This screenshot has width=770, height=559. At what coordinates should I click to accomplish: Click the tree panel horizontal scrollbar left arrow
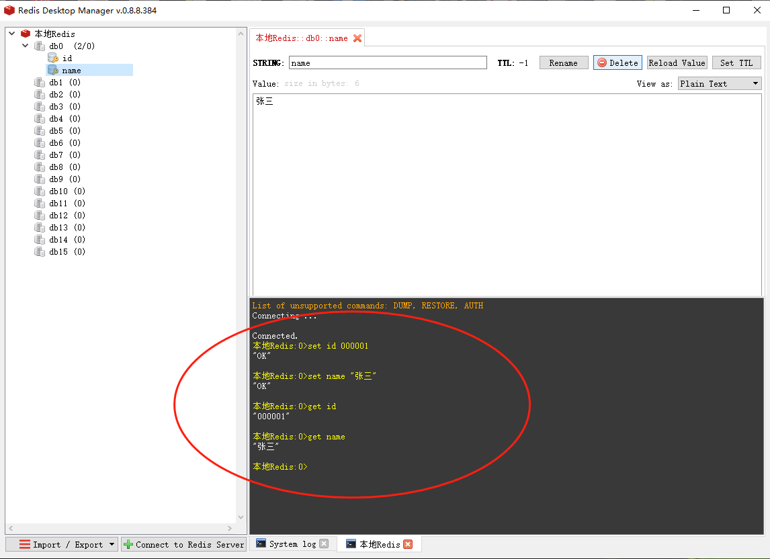(x=11, y=529)
